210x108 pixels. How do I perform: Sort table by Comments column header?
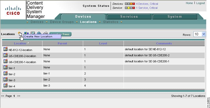164,43
